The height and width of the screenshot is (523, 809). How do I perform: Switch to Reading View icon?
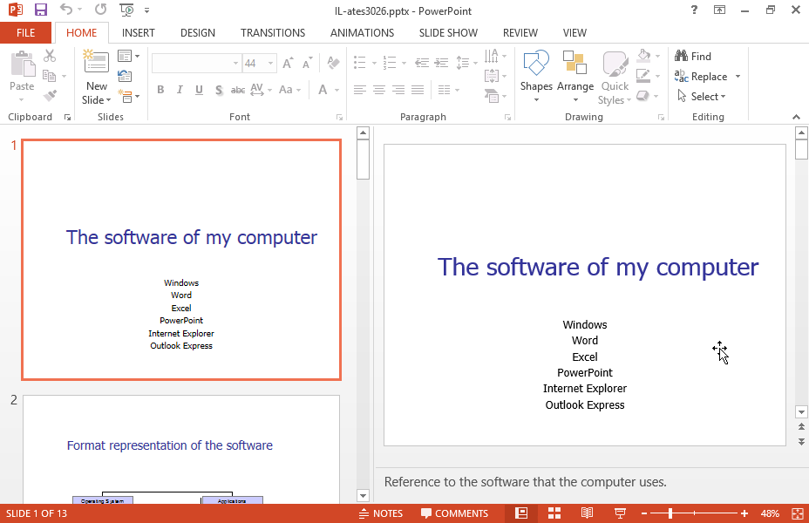point(587,513)
